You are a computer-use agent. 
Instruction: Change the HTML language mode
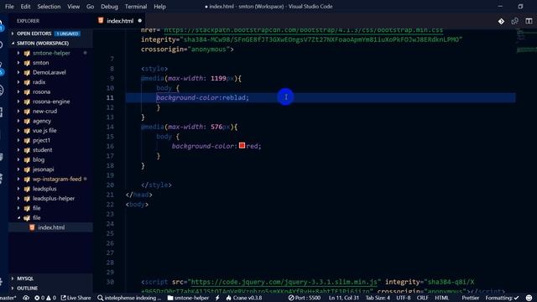coord(441,298)
